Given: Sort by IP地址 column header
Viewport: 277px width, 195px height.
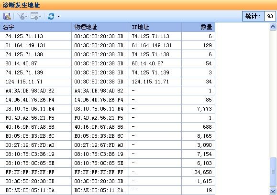Looking at the screenshot, I should coord(155,27).
